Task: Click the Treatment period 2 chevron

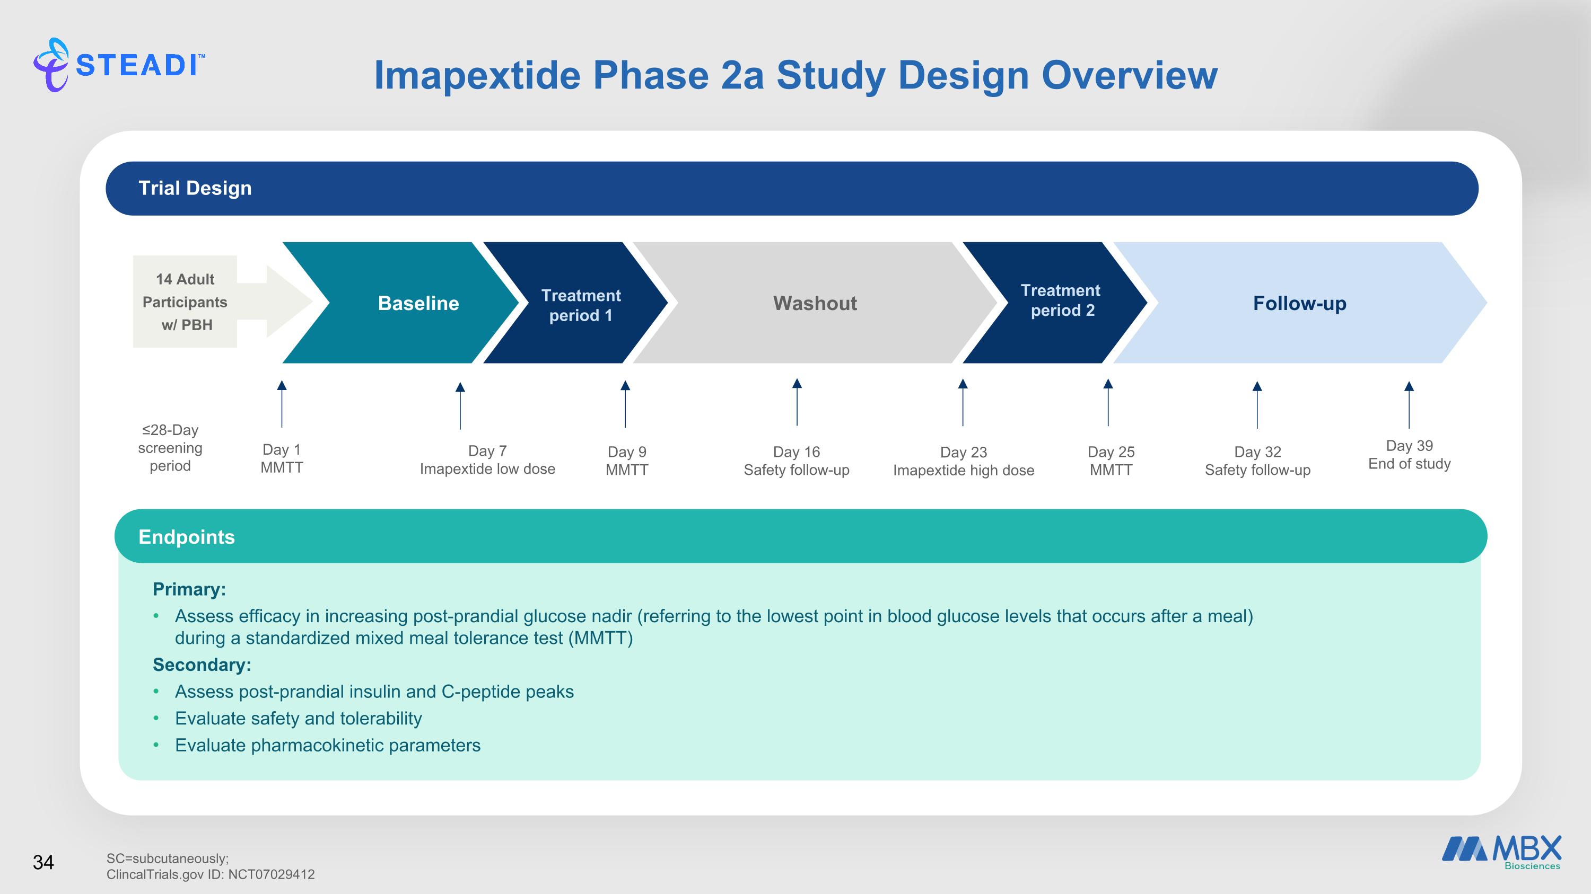Action: click(x=1056, y=302)
